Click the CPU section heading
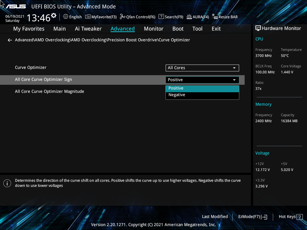307x230 pixels. tap(259, 39)
